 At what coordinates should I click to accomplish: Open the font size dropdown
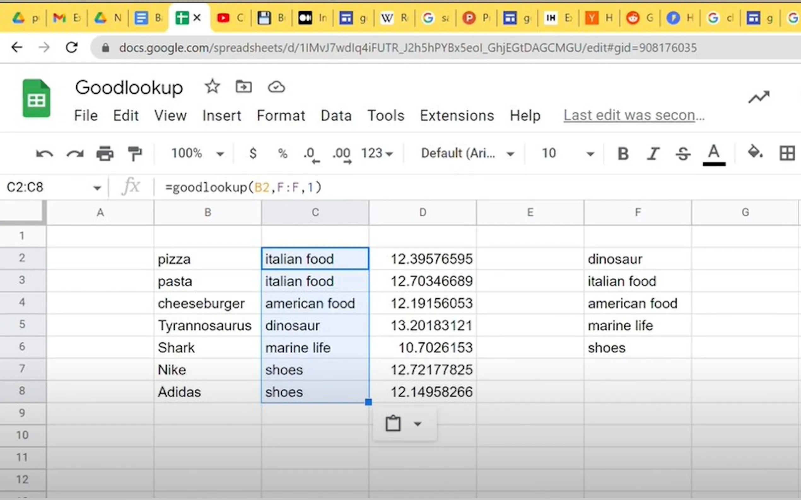click(590, 153)
